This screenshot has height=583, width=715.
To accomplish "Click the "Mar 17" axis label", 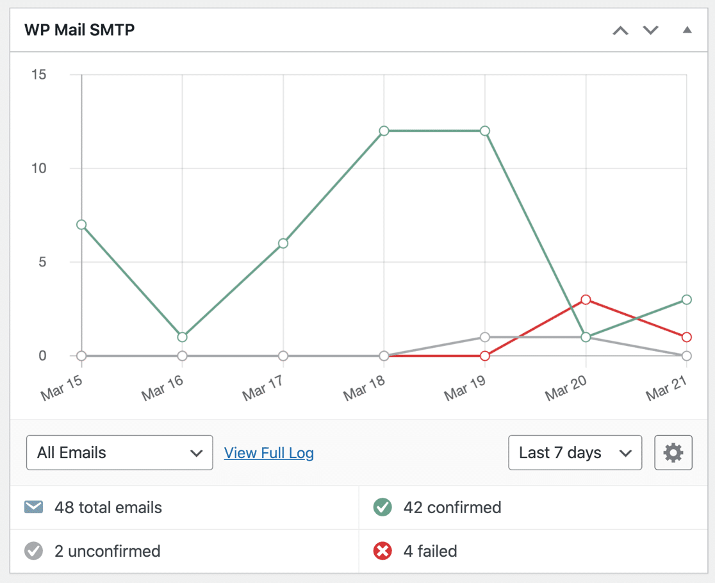I will pos(263,388).
